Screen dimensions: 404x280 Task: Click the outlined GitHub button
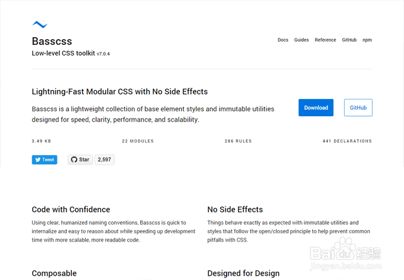click(358, 108)
